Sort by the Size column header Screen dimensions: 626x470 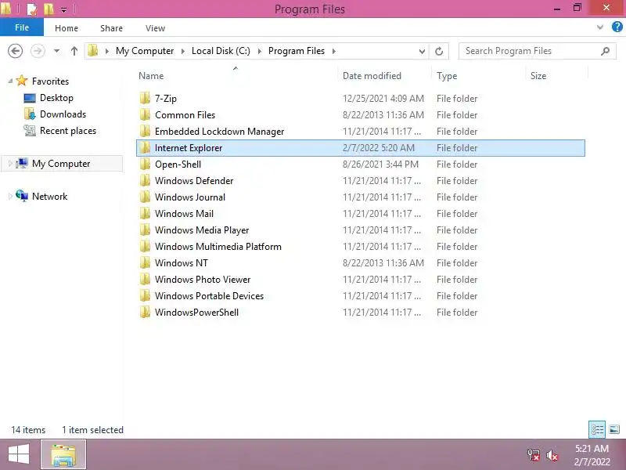coord(538,76)
